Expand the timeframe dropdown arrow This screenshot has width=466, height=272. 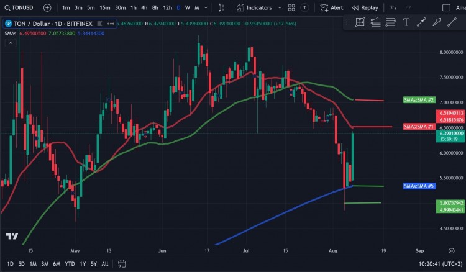(206, 7)
